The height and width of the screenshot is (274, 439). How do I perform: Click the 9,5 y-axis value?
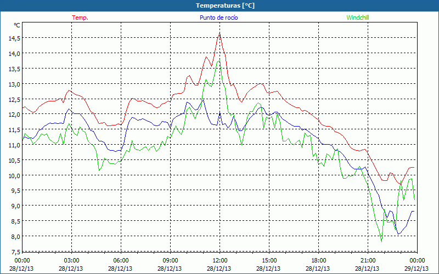[15, 191]
